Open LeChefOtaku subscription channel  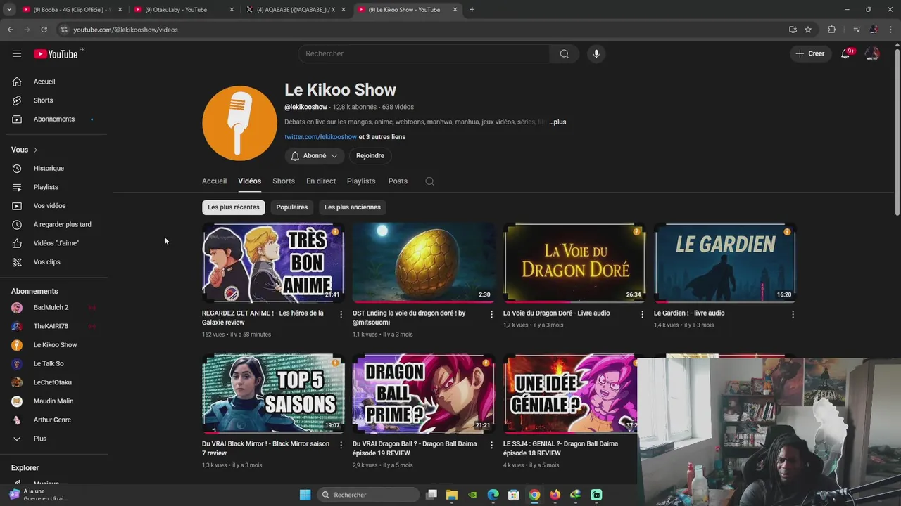54,382
